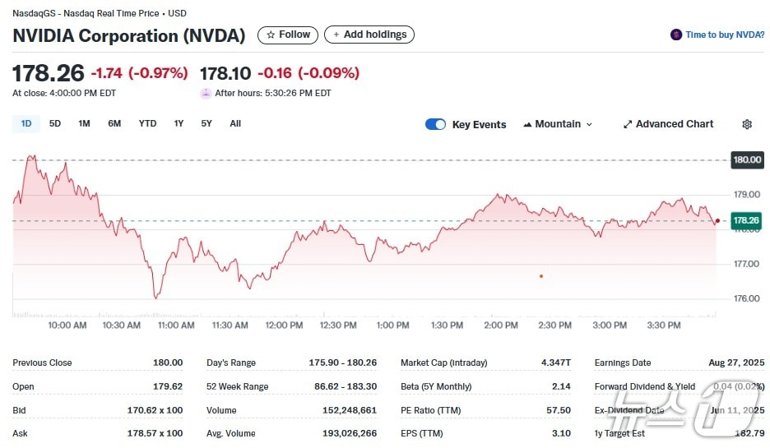The image size is (770, 448).
Task: Switch chart to 5Y range
Action: 206,123
